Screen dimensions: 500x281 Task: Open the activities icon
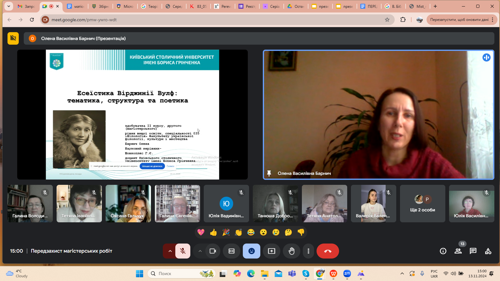coord(488,251)
